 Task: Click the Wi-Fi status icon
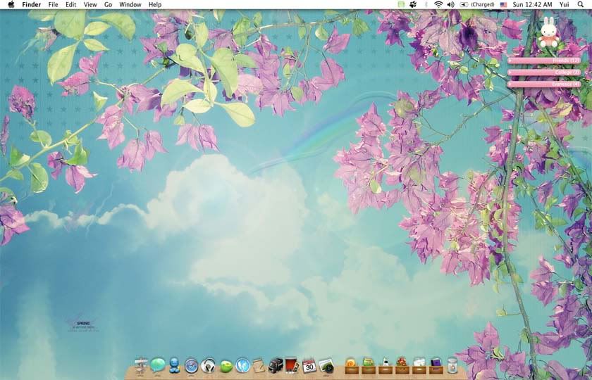[438, 4]
